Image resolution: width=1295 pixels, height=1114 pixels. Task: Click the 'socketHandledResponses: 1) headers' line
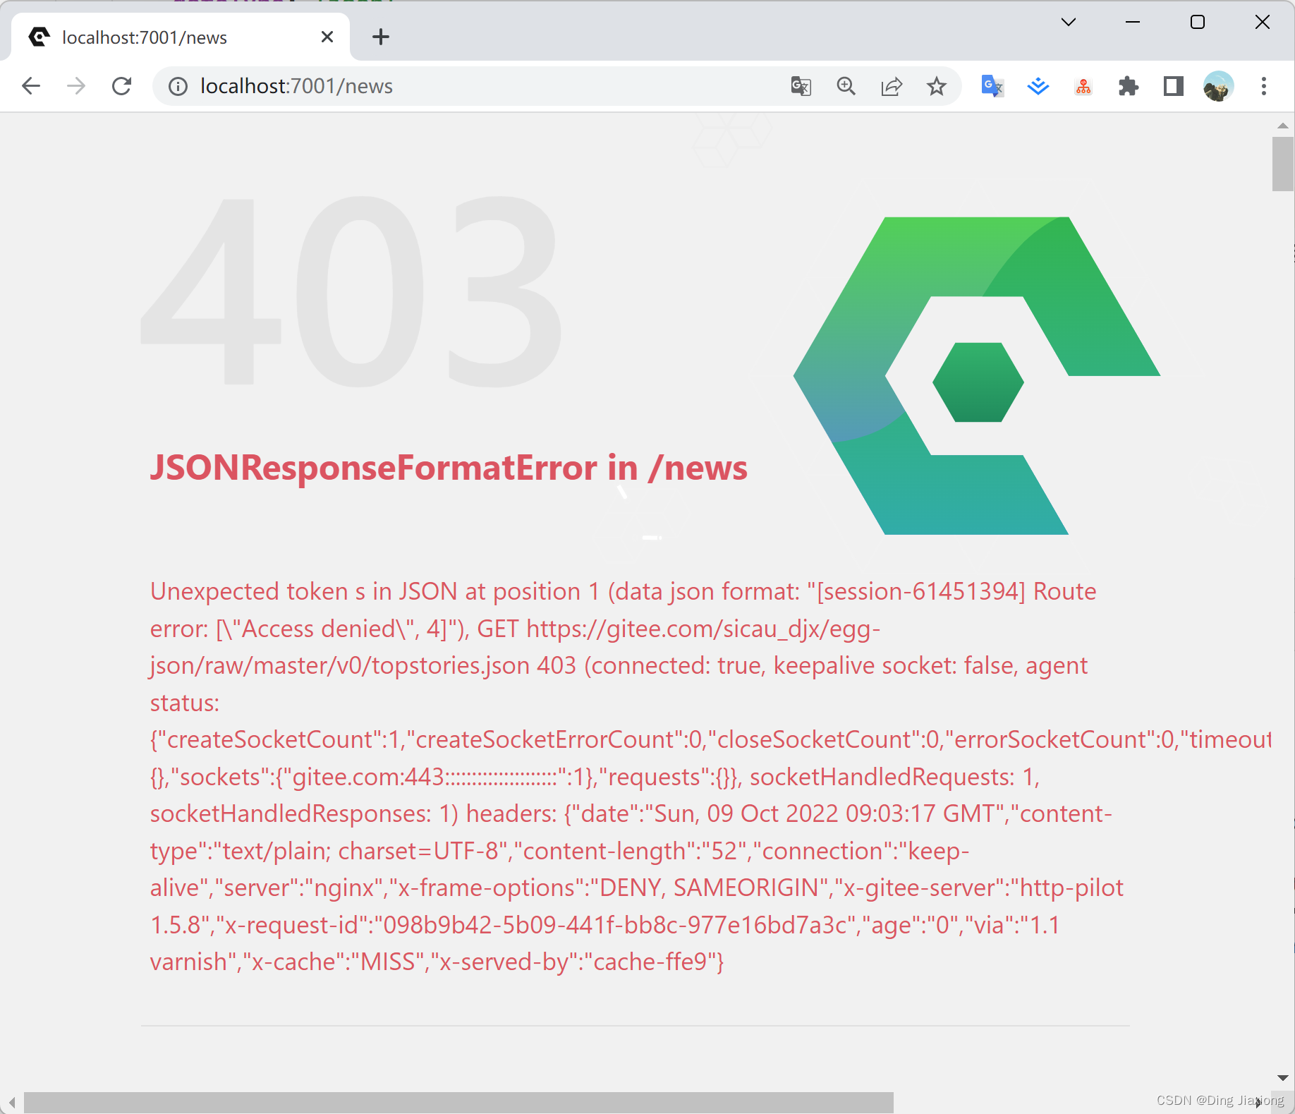[631, 813]
